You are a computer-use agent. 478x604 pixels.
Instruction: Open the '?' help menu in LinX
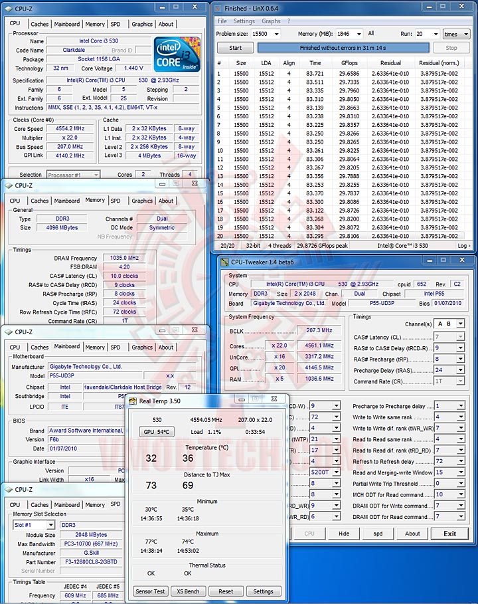pos(289,21)
